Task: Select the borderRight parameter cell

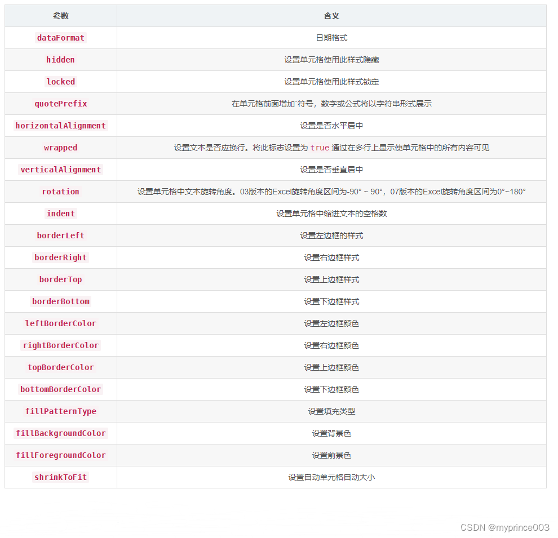Action: pos(60,257)
